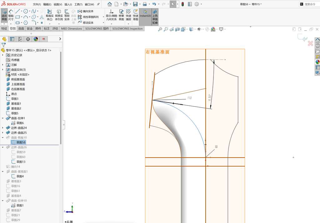The height and width of the screenshot is (223, 320).
Task: Cancel sketch with red X corner icon
Action: tap(310, 43)
